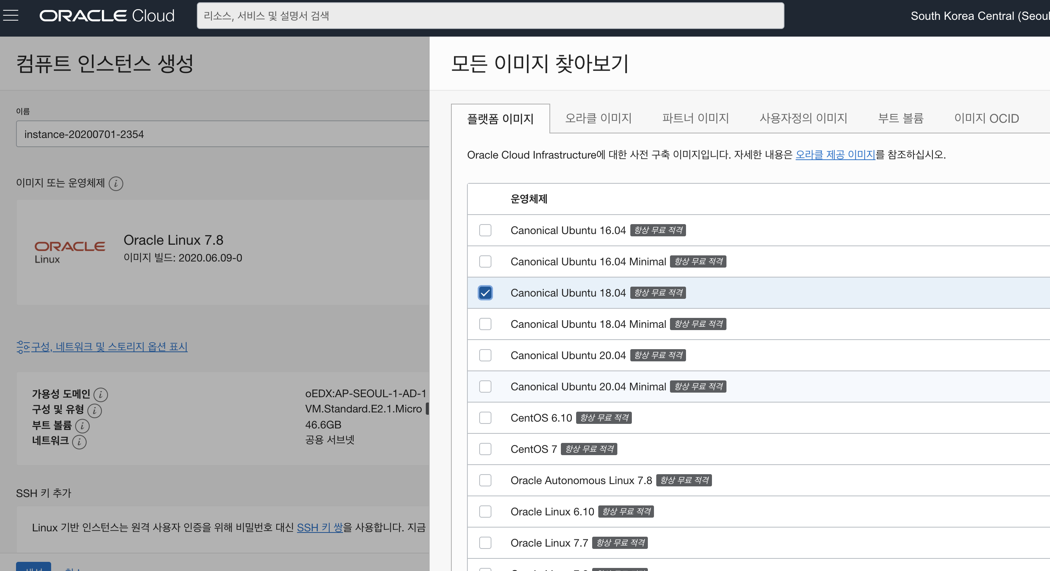This screenshot has width=1050, height=571.
Task: Click the Oracle Cloud logo
Action: (107, 16)
